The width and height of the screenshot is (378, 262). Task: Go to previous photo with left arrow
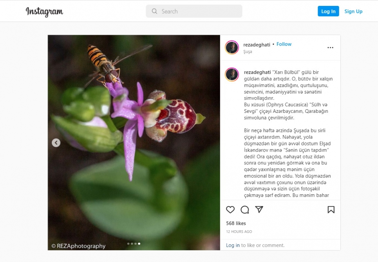coord(56,143)
